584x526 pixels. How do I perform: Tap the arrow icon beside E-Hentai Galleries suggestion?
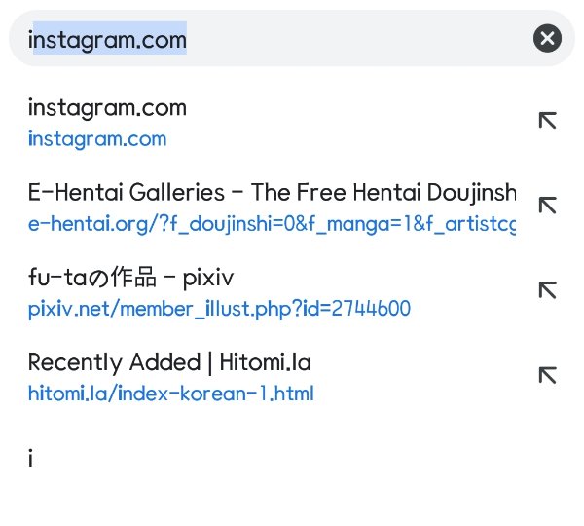[x=547, y=205]
